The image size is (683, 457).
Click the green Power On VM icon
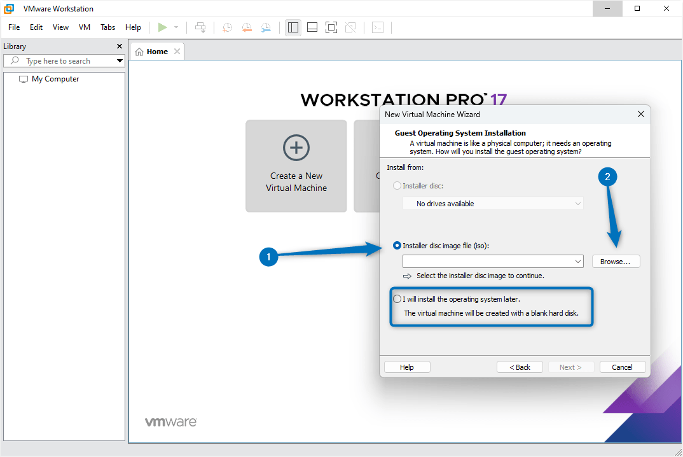click(163, 27)
